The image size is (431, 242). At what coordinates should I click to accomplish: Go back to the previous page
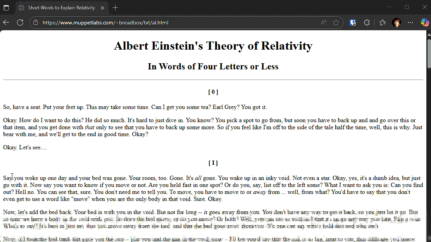(6, 22)
